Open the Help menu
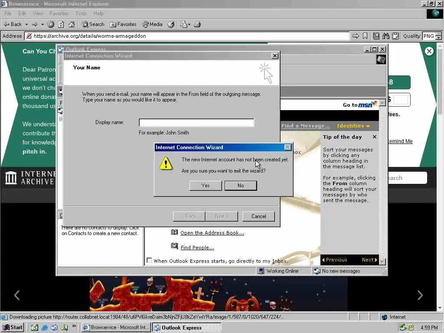The height and width of the screenshot is (333, 444). pyautogui.click(x=98, y=13)
